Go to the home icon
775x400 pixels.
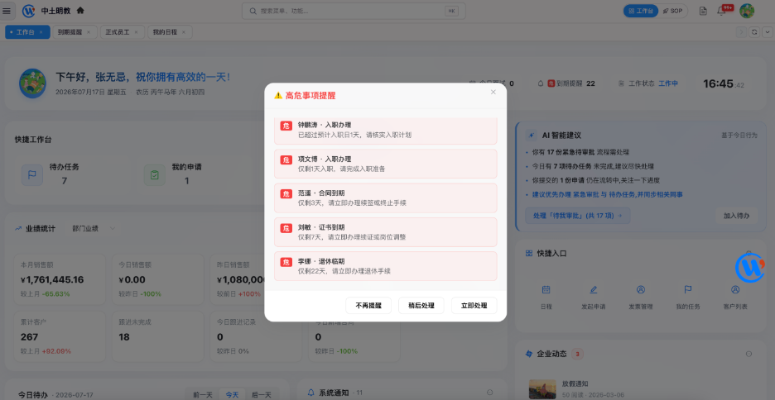pyautogui.click(x=80, y=11)
